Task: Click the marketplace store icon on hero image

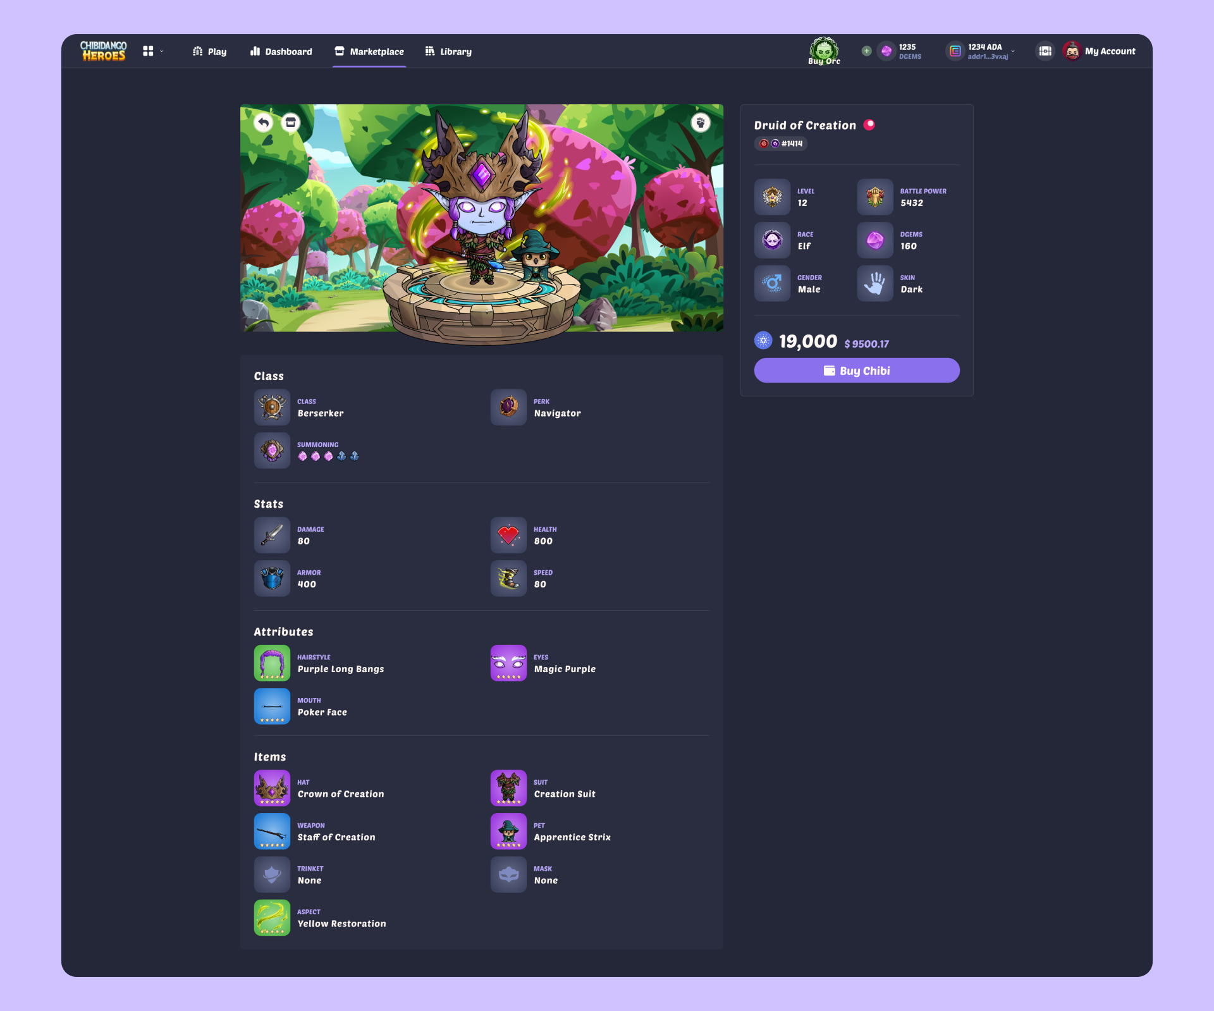Action: tap(291, 123)
